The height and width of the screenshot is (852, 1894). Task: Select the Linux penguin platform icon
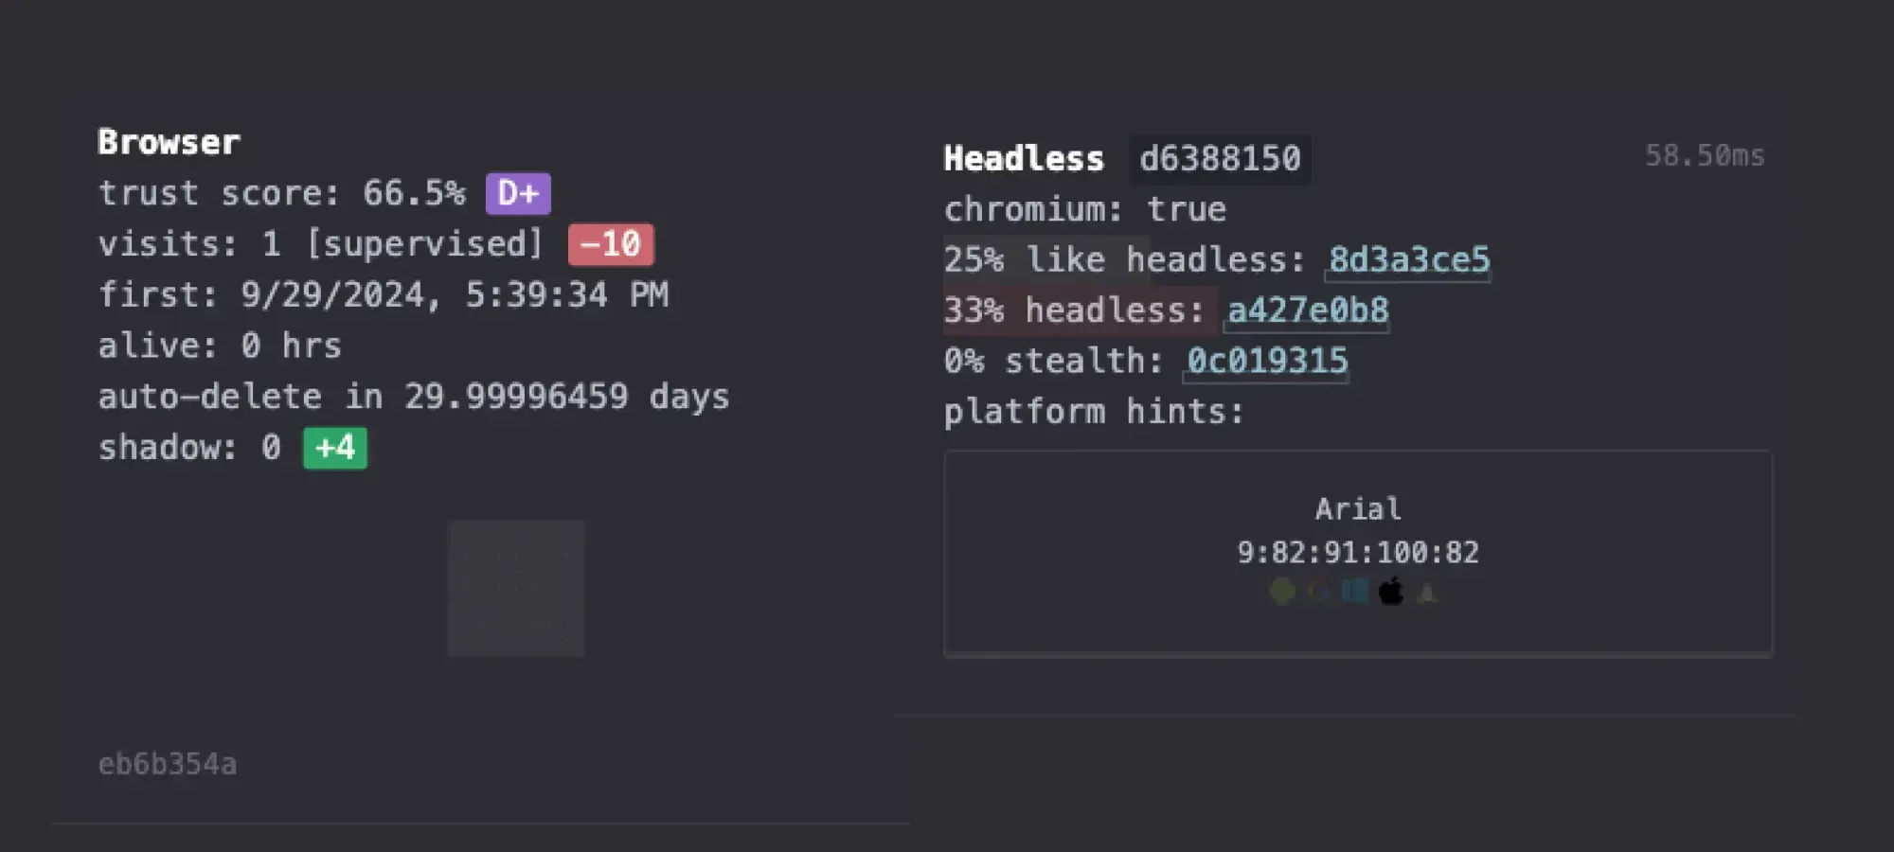coord(1427,590)
